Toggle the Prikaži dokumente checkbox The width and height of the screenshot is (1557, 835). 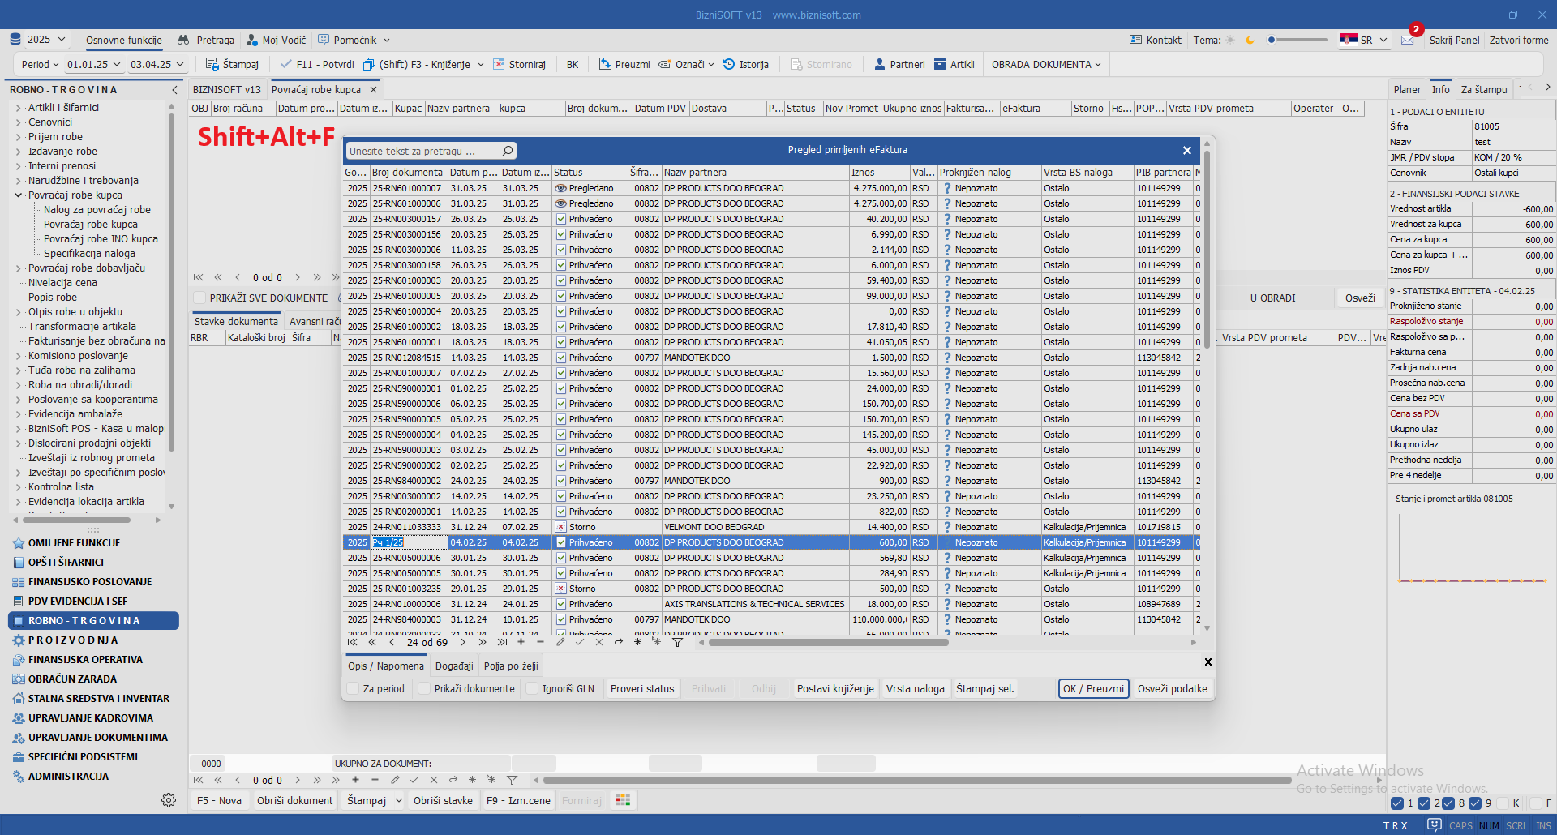tap(424, 688)
